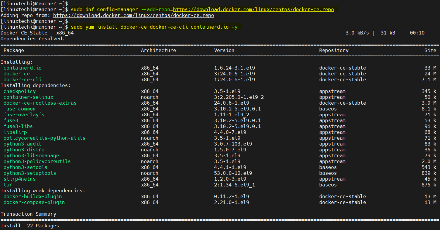Click the checkpolicy package row name
This screenshot has height=230, width=440.
[x=20, y=91]
